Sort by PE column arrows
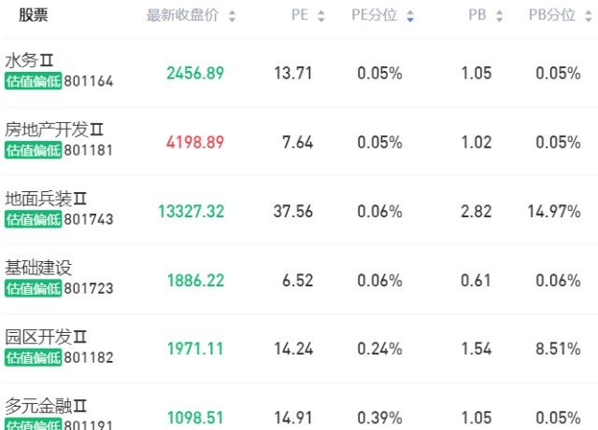Screen dimensions: 598x430 tap(321, 16)
